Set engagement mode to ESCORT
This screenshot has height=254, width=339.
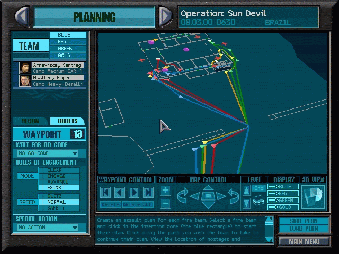click(x=59, y=188)
